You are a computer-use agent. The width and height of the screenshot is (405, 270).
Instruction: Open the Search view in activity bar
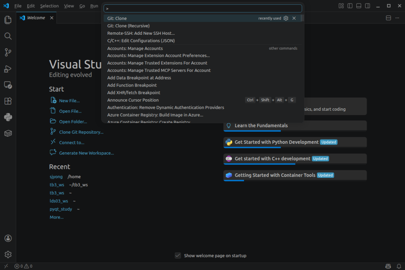pyautogui.click(x=8, y=36)
